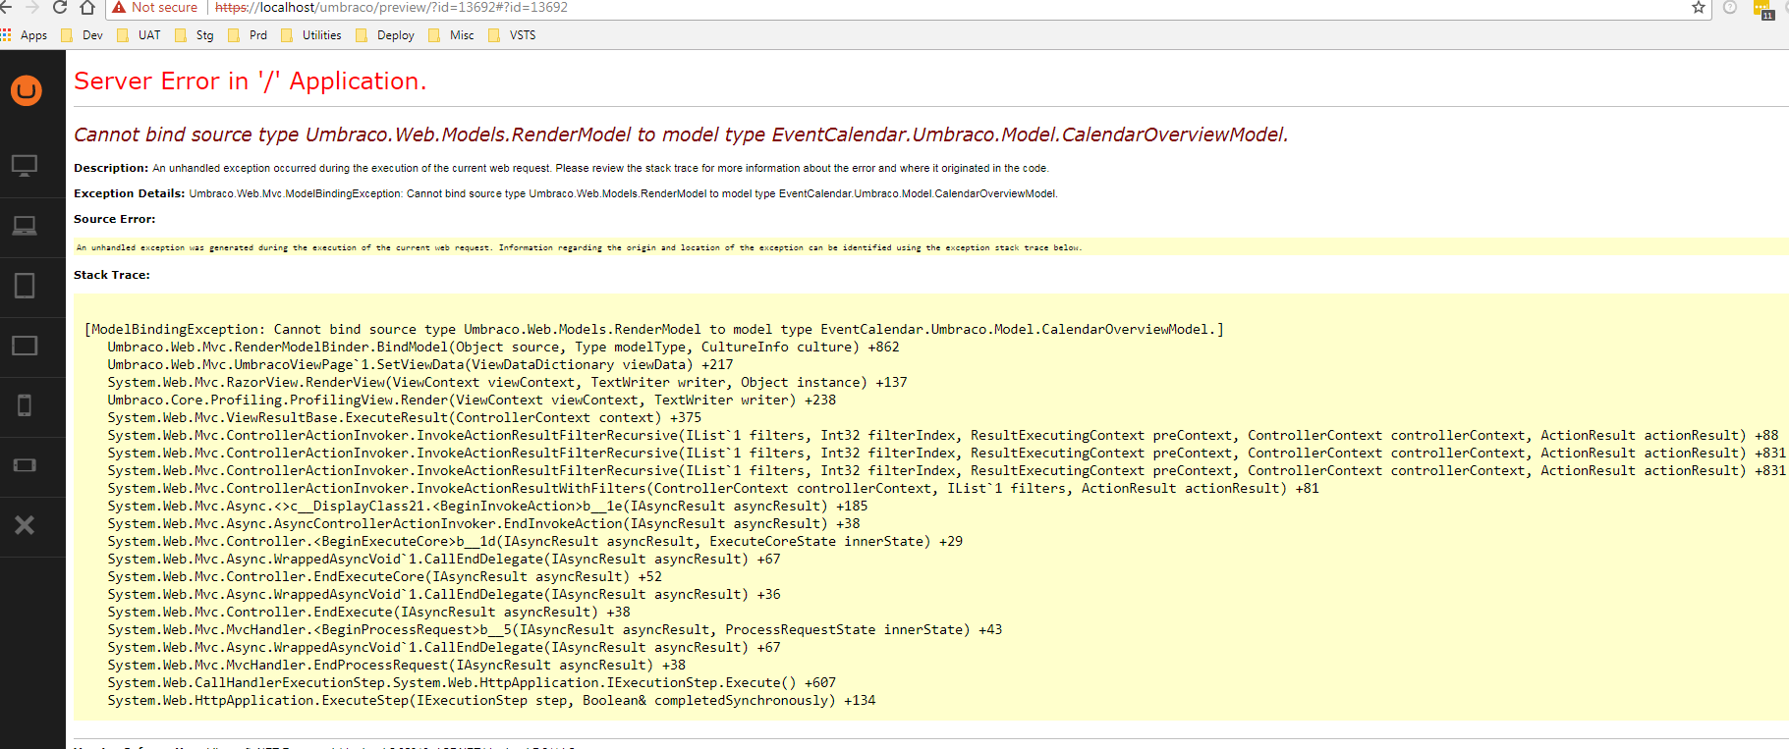This screenshot has width=1789, height=749.
Task: Open the Deploy bookmarks folder
Action: (x=385, y=35)
